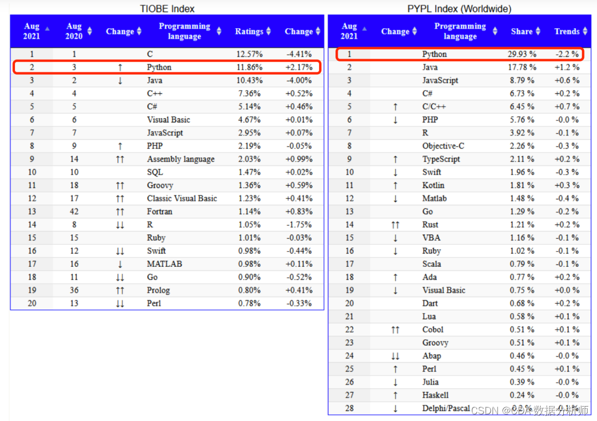
Task: Select the TIOBE Ratings column header
Action: pyautogui.click(x=249, y=31)
